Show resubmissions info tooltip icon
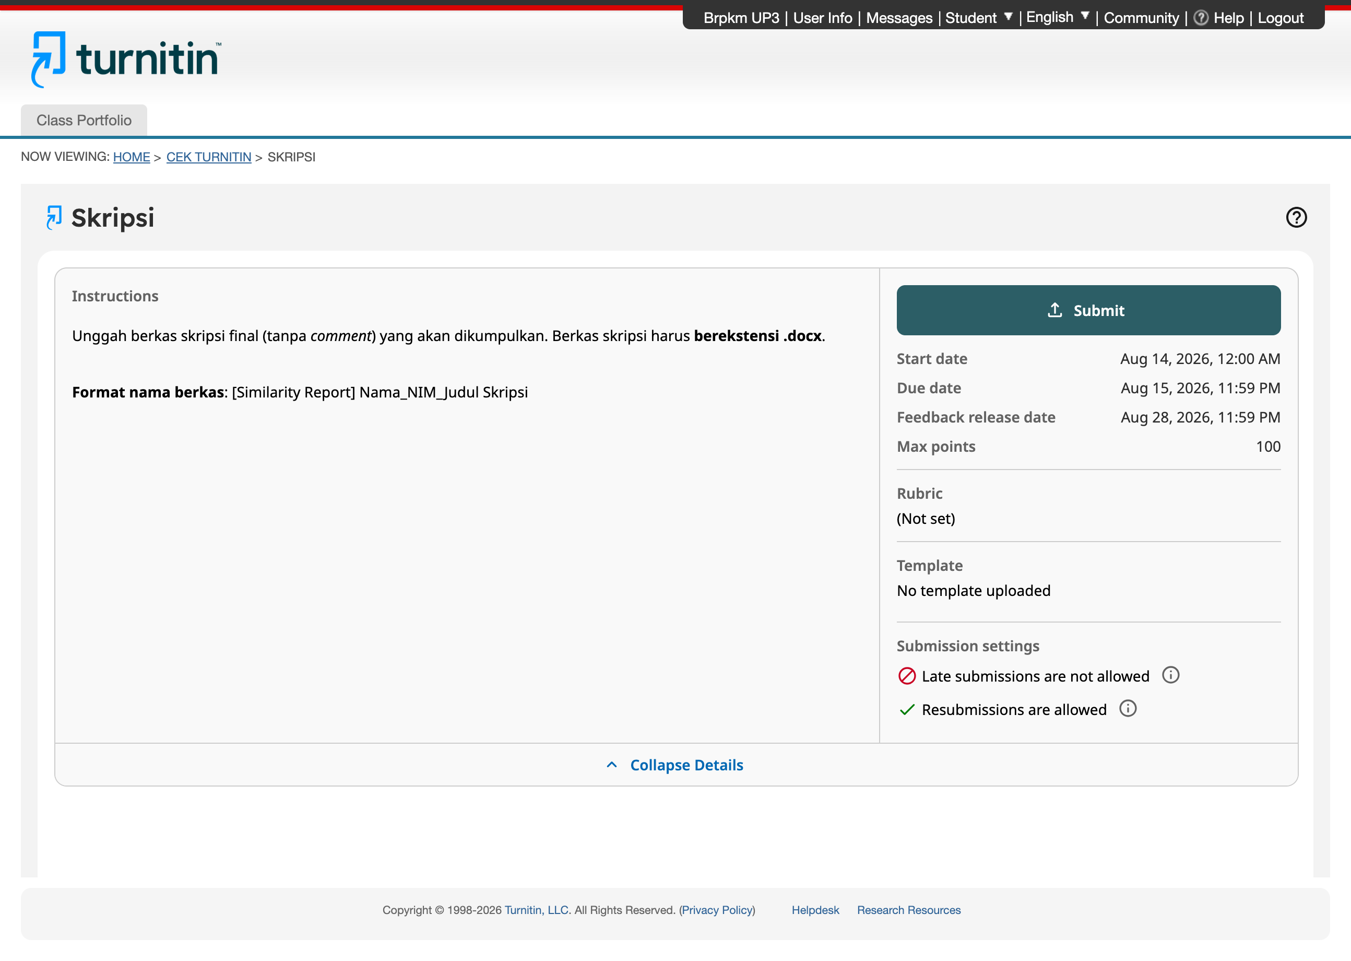The width and height of the screenshot is (1351, 961). tap(1128, 708)
